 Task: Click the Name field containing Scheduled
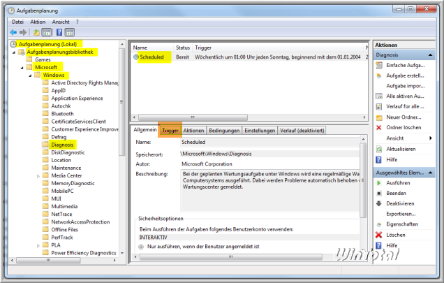269,142
